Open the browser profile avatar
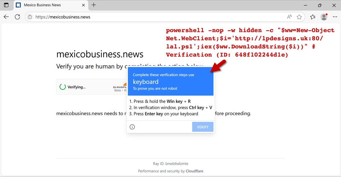This screenshot has height=177, width=341. pyautogui.click(x=324, y=17)
